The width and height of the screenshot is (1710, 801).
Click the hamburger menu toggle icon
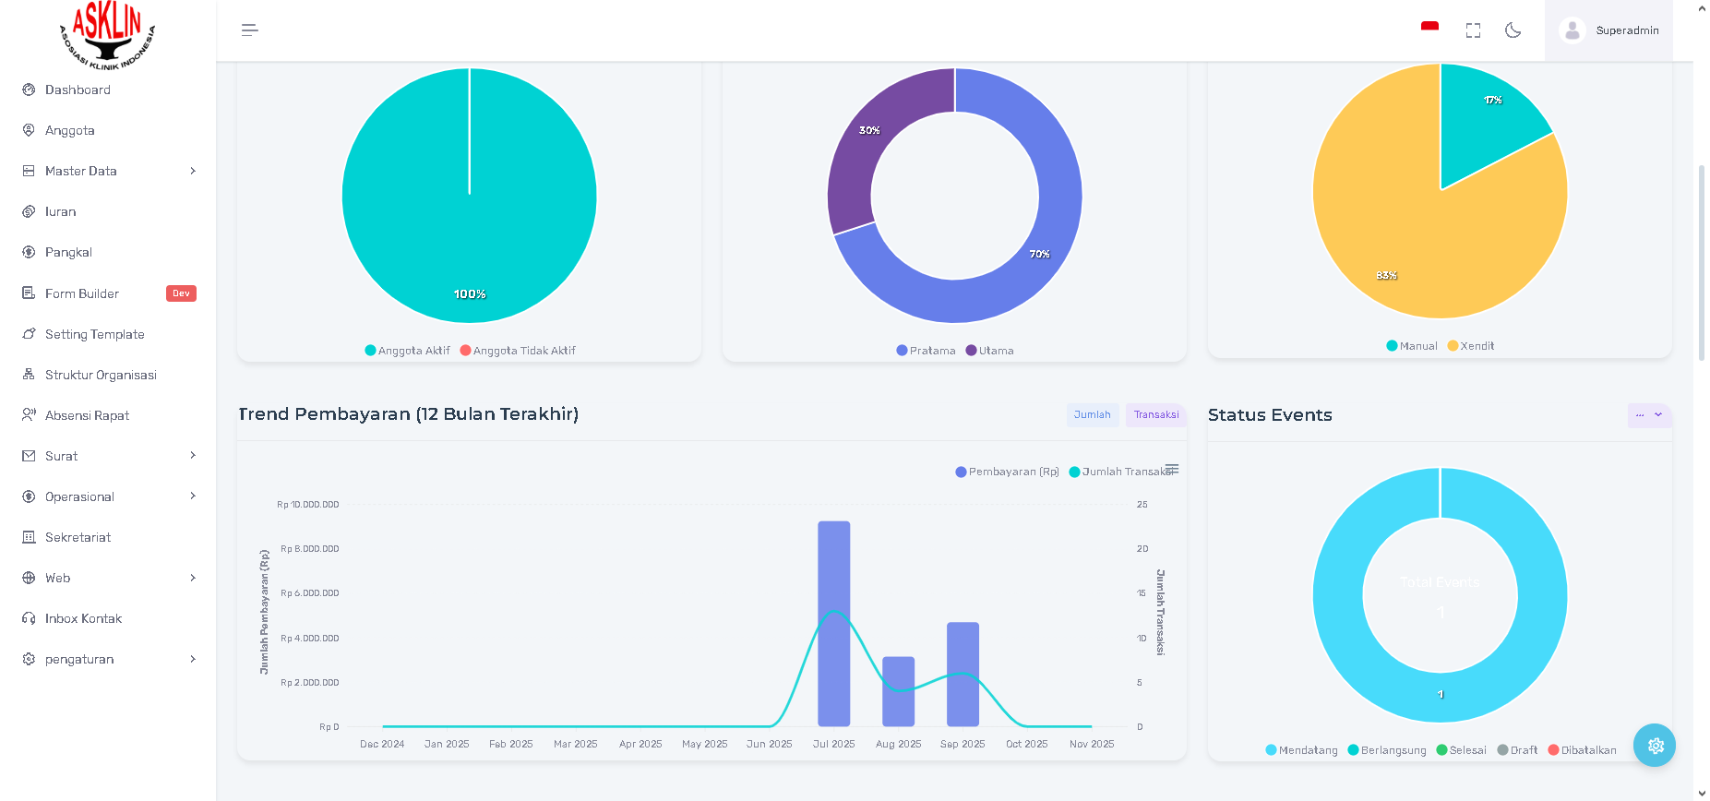pyautogui.click(x=249, y=30)
